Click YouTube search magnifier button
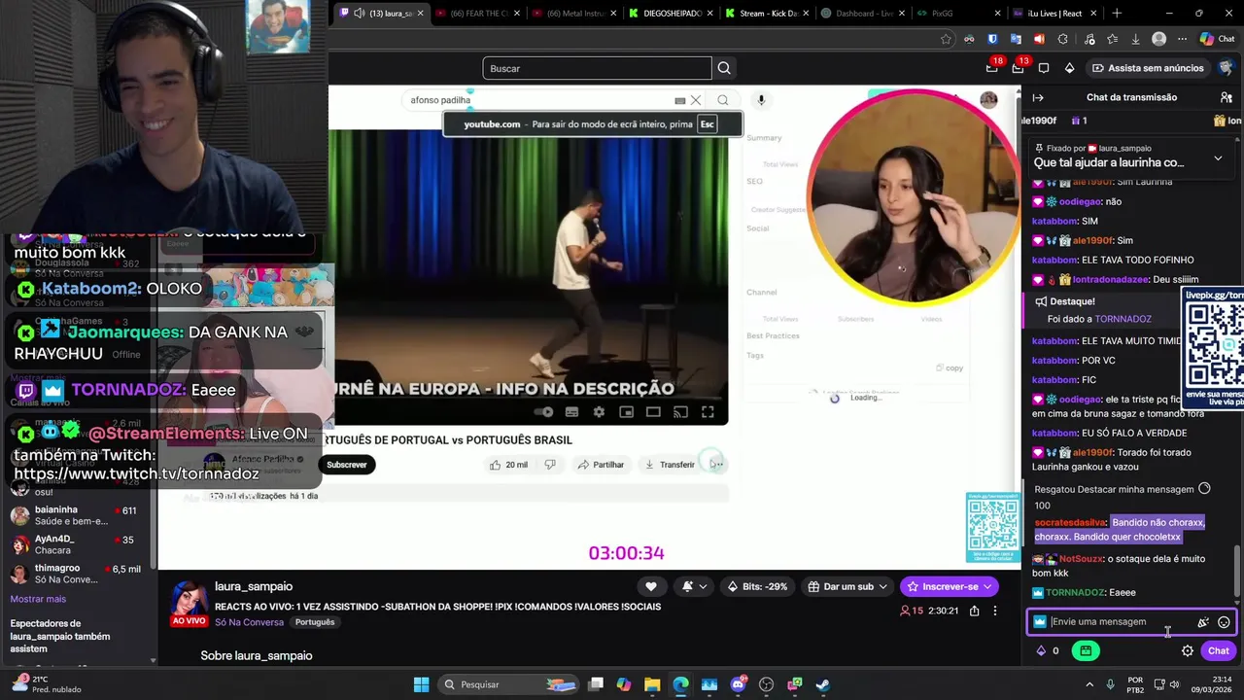 click(x=722, y=100)
